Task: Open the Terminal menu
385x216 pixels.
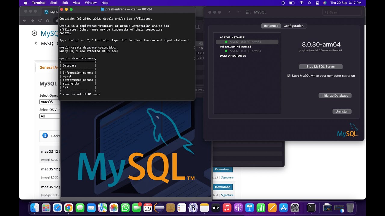Action: click(x=39, y=3)
